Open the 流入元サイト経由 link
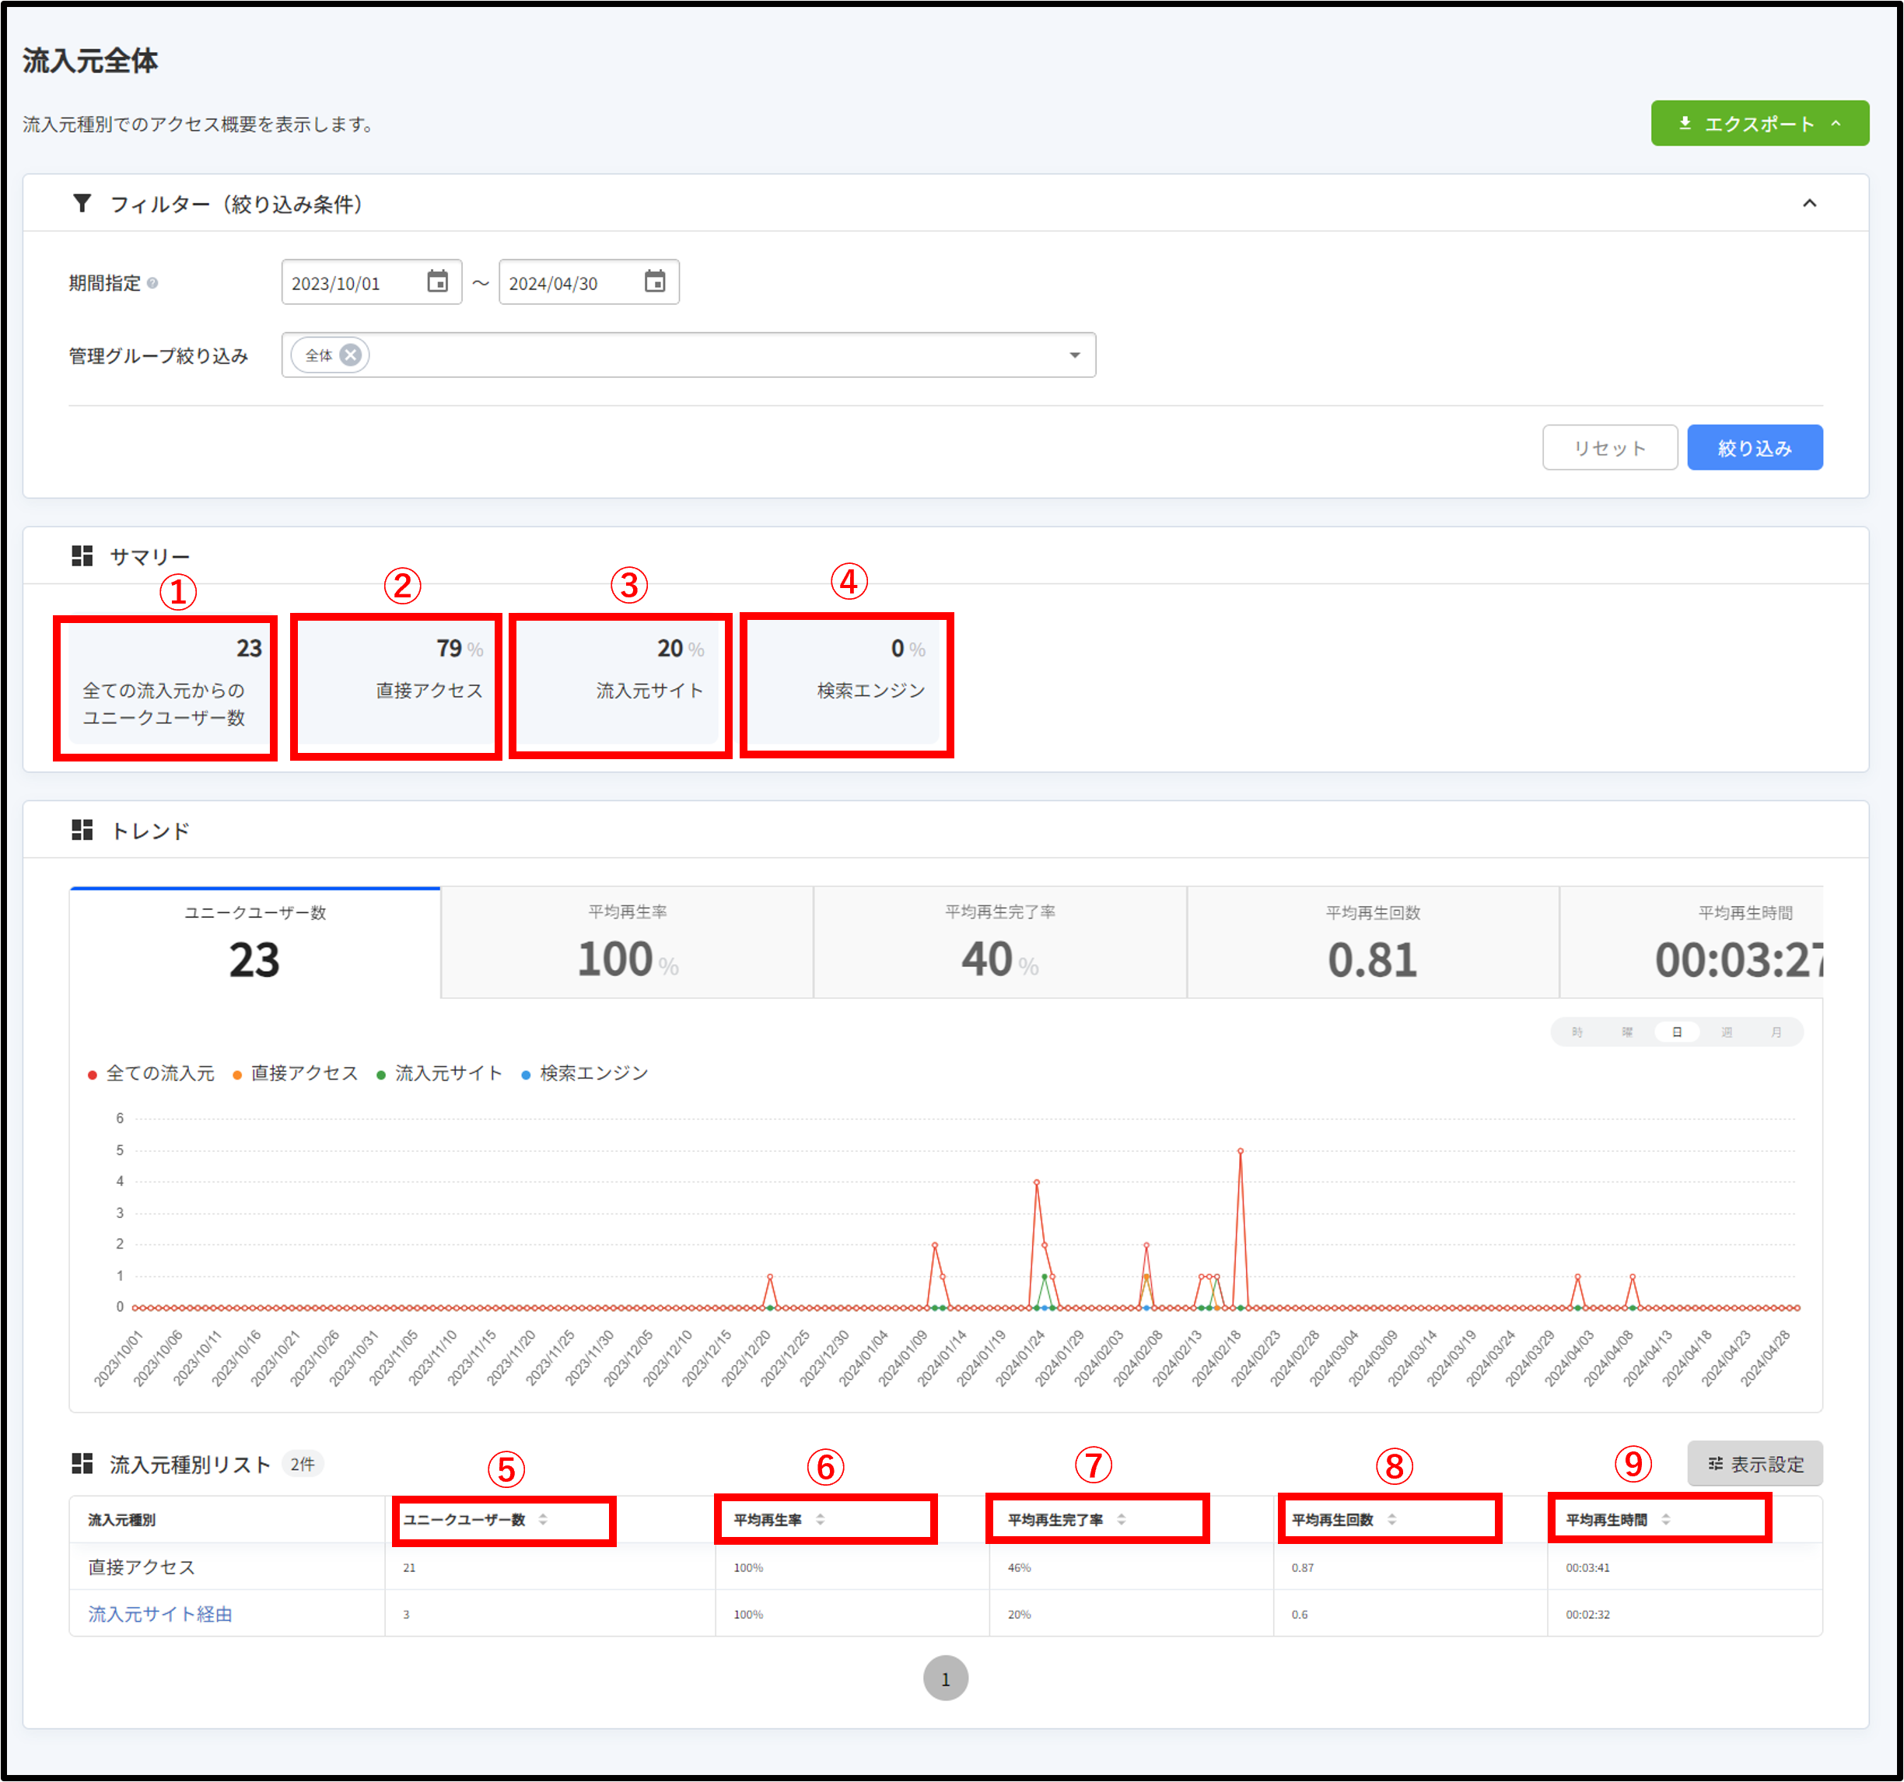 [x=160, y=1615]
